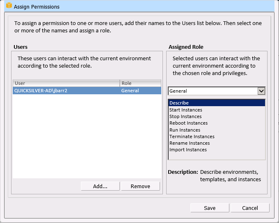Viewport: 279px width, 223px height.
Task: Select Rename Instances in the privileges list
Action: tap(189, 143)
